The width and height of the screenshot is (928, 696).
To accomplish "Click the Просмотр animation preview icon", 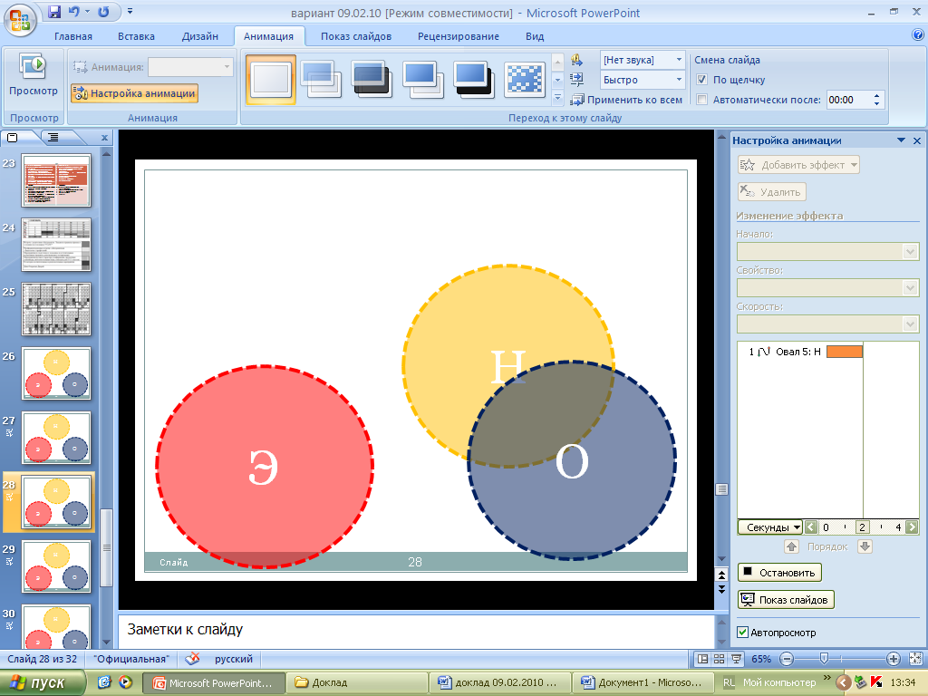I will coord(34,68).
